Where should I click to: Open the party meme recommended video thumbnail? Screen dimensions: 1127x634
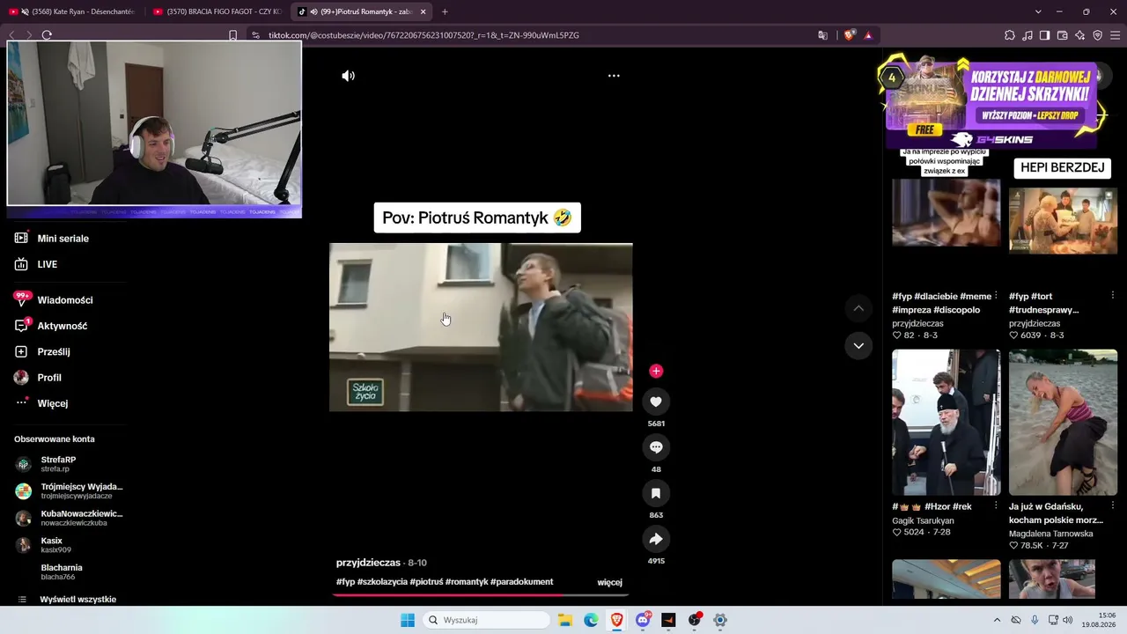pos(947,212)
